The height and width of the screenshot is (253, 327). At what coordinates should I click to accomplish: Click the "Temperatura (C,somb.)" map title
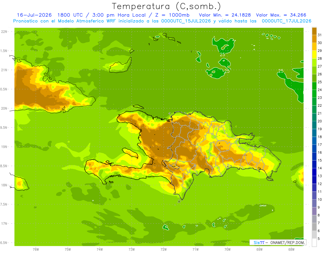[166, 6]
